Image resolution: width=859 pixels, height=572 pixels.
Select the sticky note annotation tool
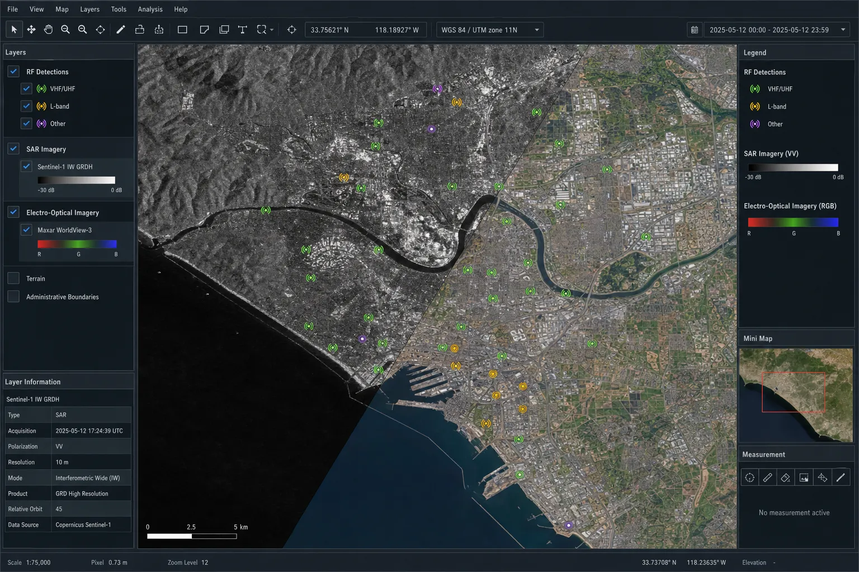204,30
